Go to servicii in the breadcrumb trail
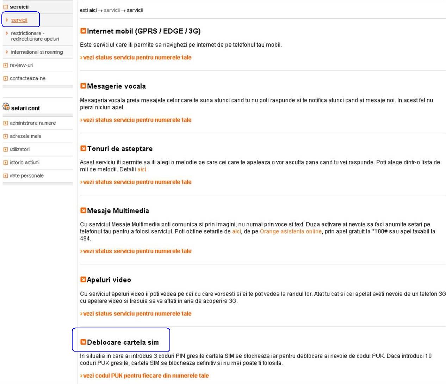Screen dimensions: 446x384 [x=112, y=10]
